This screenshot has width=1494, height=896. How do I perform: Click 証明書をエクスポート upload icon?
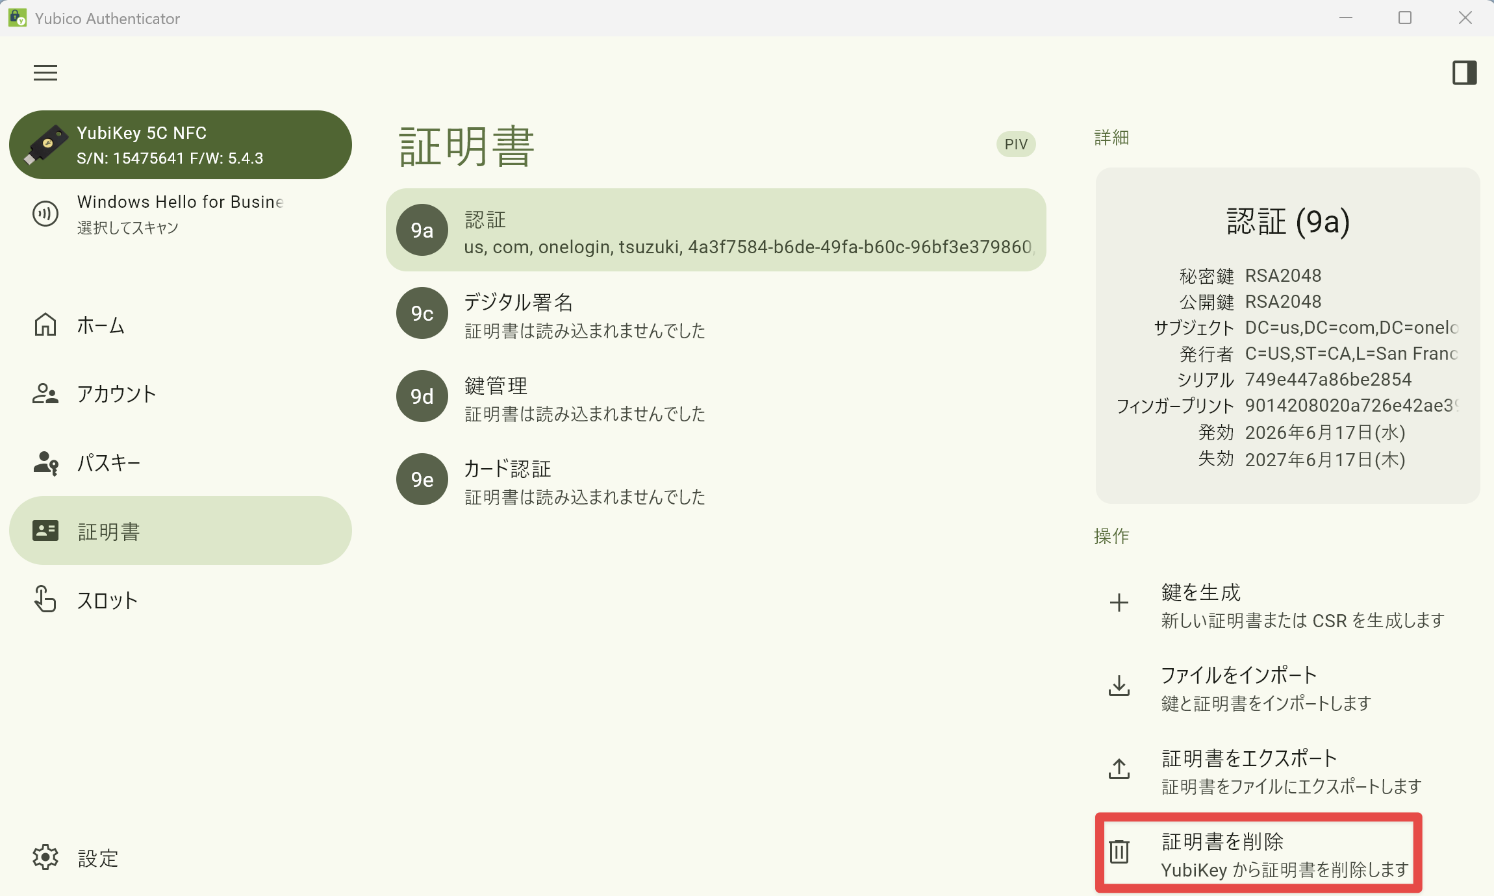click(x=1119, y=769)
